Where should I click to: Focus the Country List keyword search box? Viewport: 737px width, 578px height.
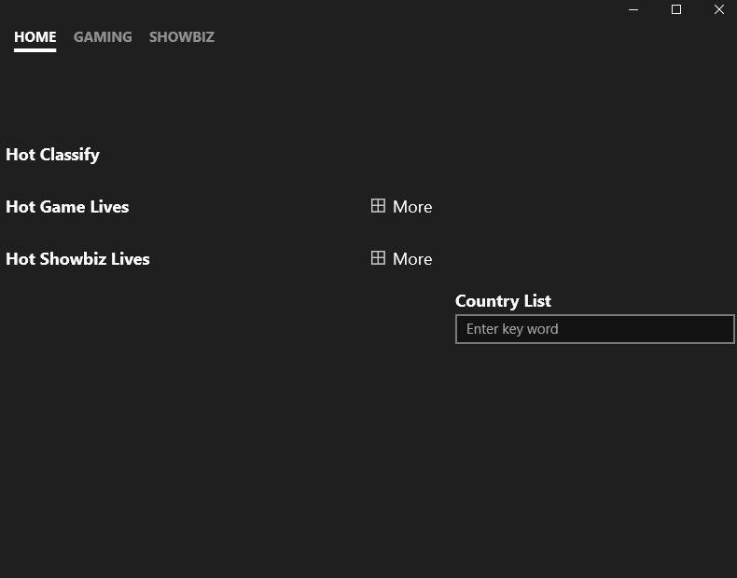pos(594,329)
